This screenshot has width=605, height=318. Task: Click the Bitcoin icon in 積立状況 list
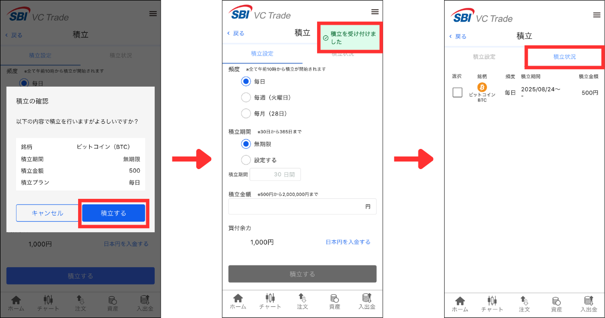482,87
